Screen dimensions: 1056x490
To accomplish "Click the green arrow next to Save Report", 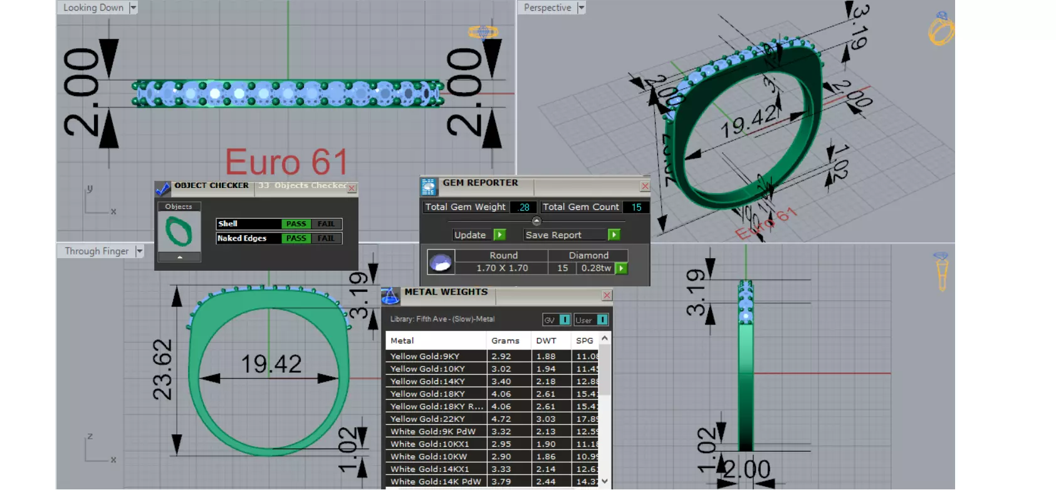I will click(x=614, y=235).
